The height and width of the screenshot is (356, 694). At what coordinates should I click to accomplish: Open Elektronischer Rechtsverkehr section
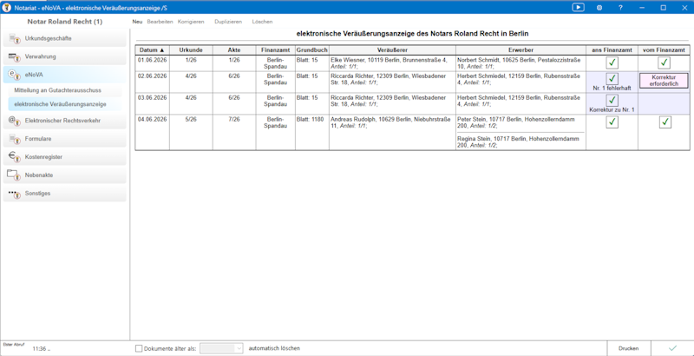[64, 121]
